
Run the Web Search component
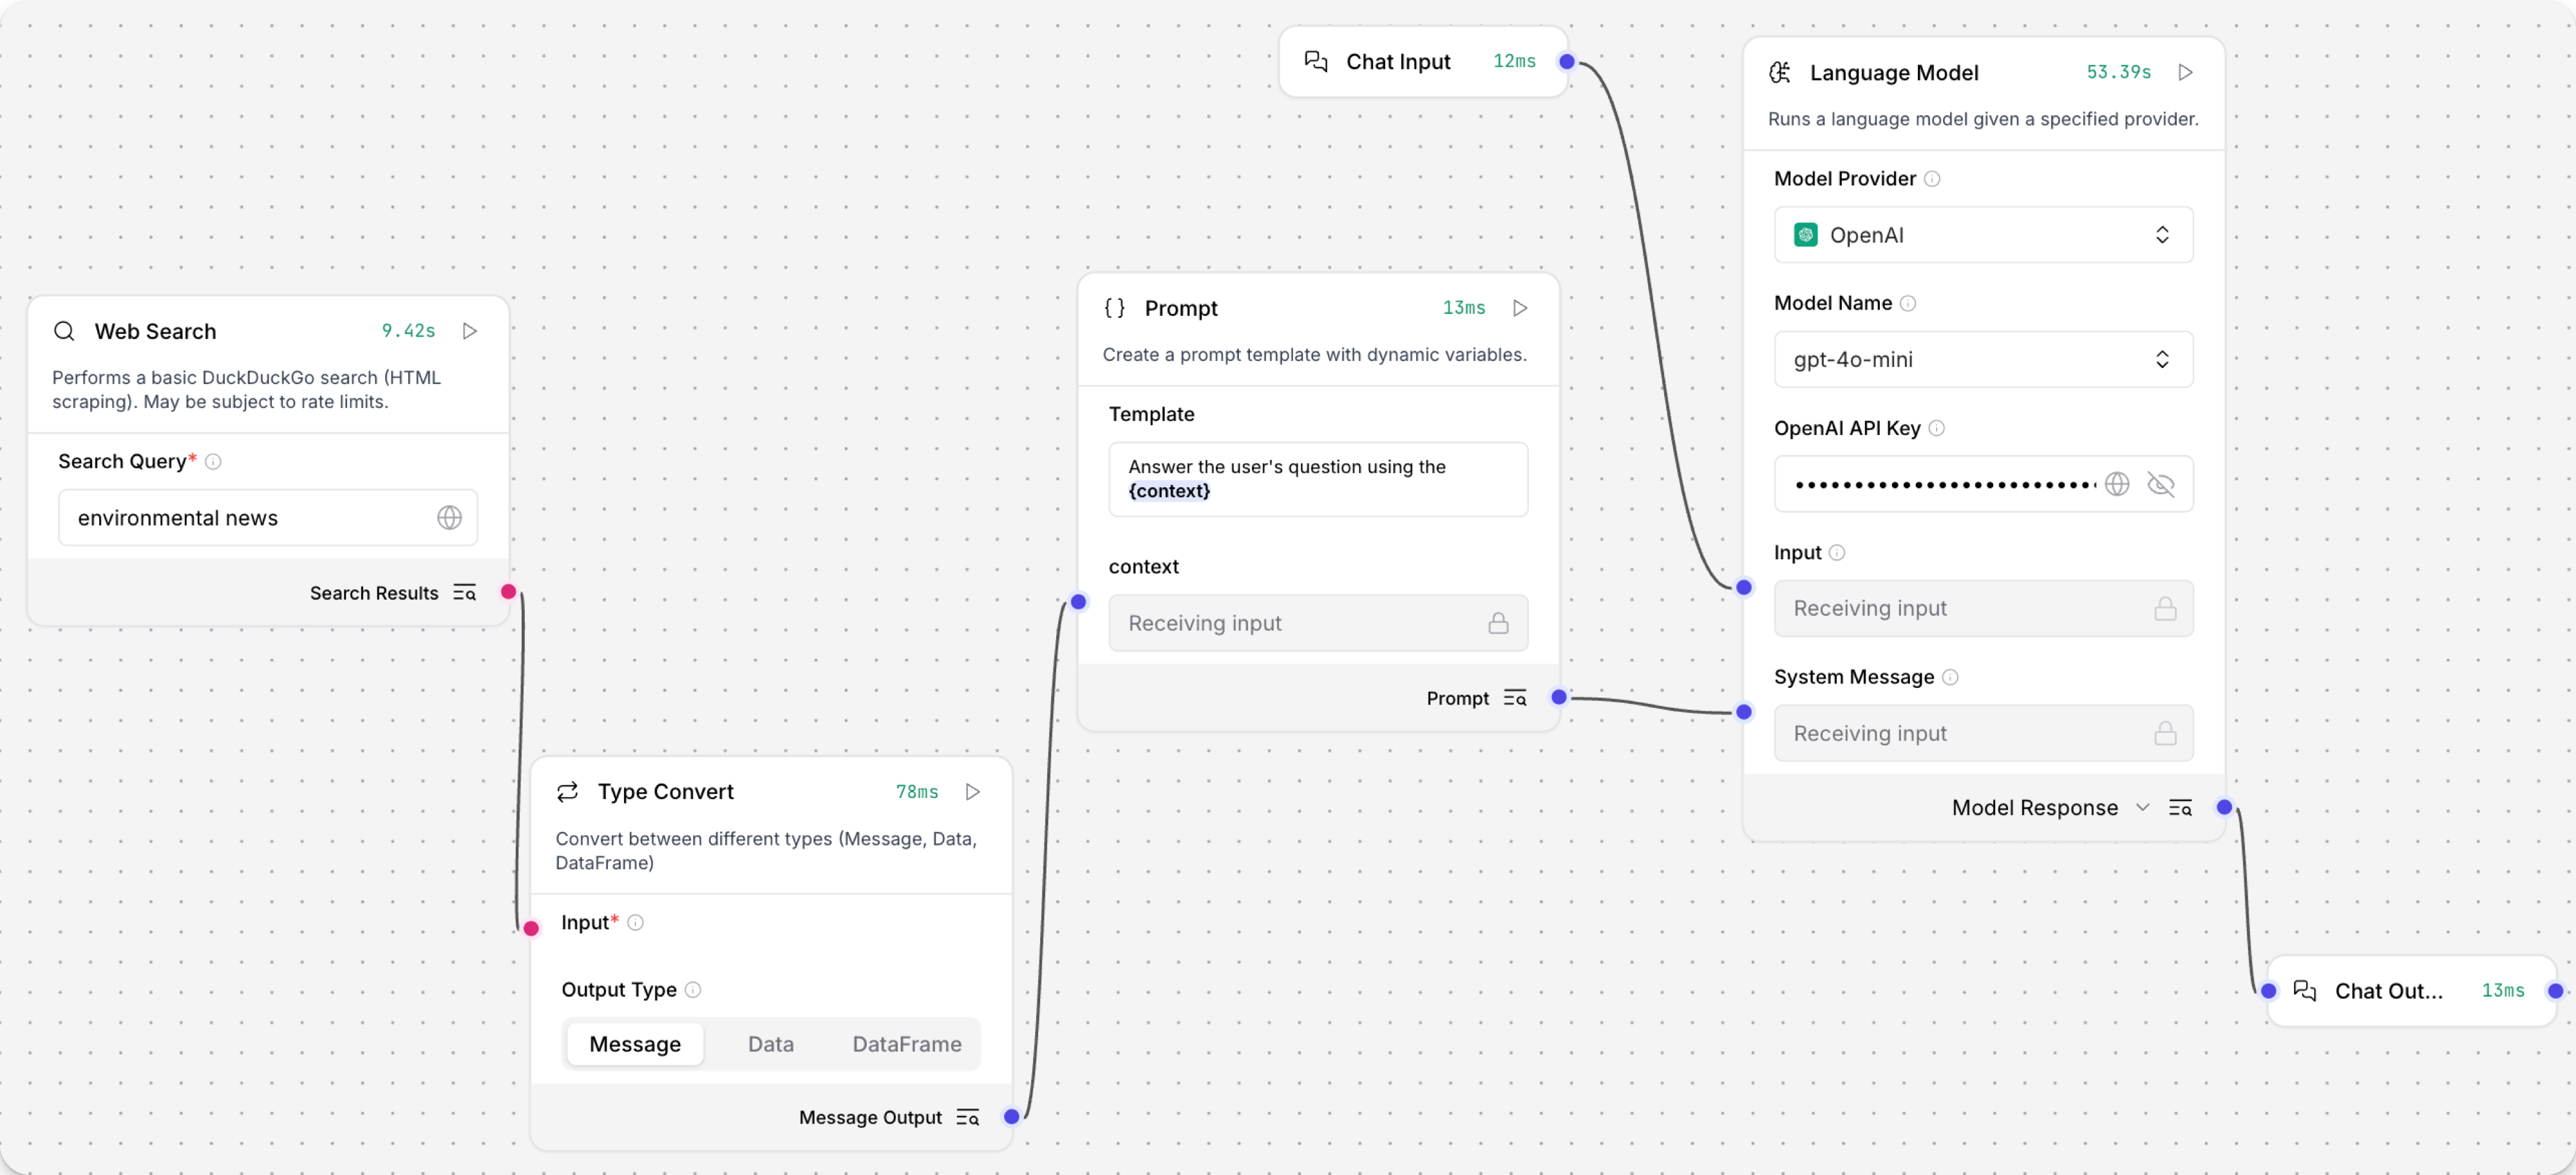[x=470, y=331]
